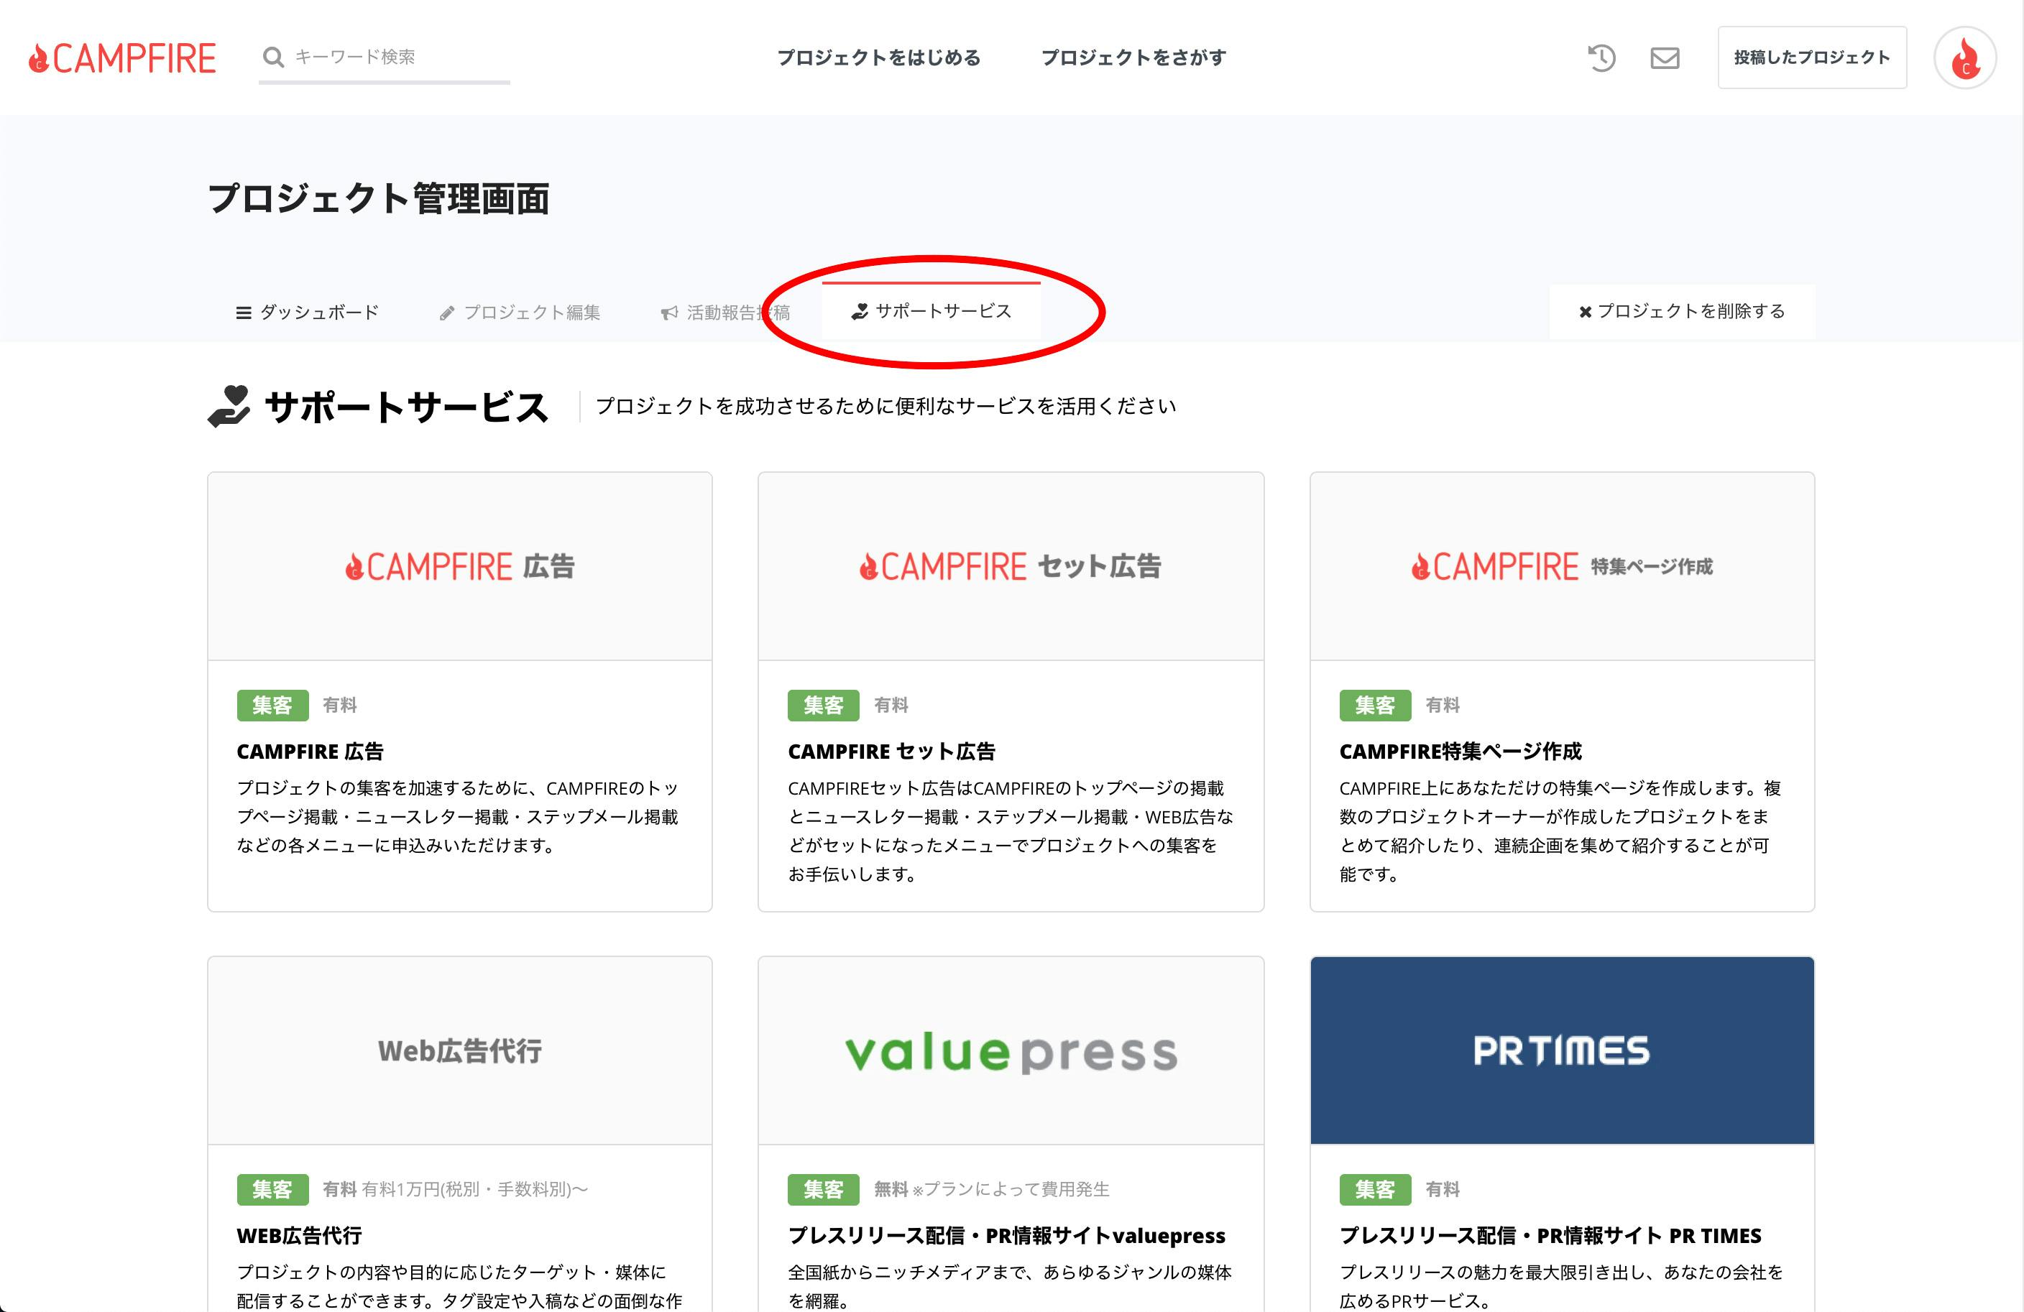Open the 活動報告投稿 tab
The width and height of the screenshot is (2024, 1312).
point(738,311)
